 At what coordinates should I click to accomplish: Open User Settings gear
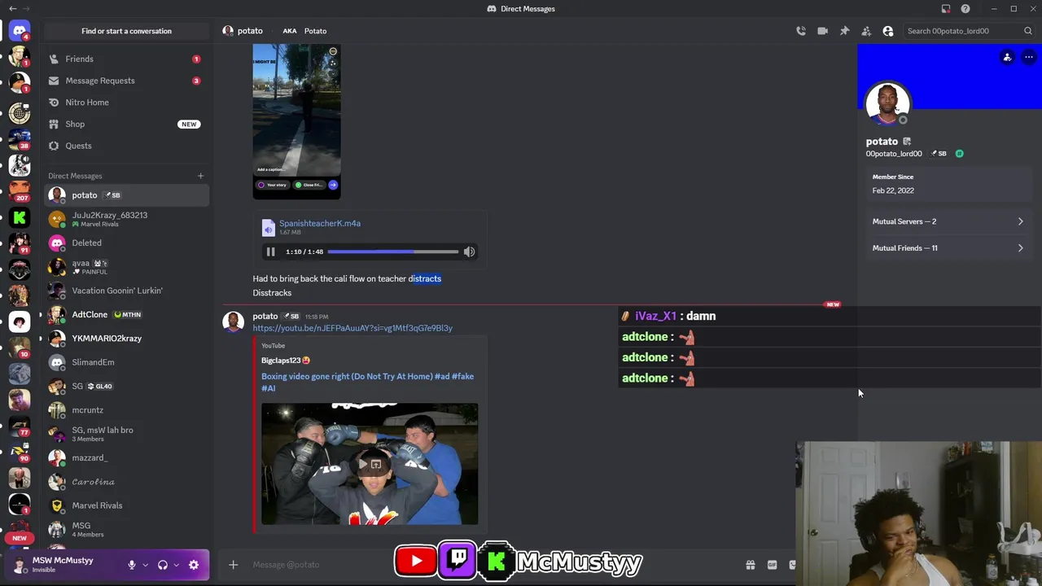click(x=194, y=565)
